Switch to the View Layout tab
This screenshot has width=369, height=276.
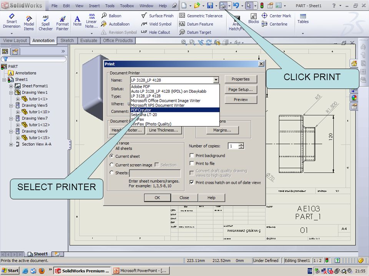[15, 40]
